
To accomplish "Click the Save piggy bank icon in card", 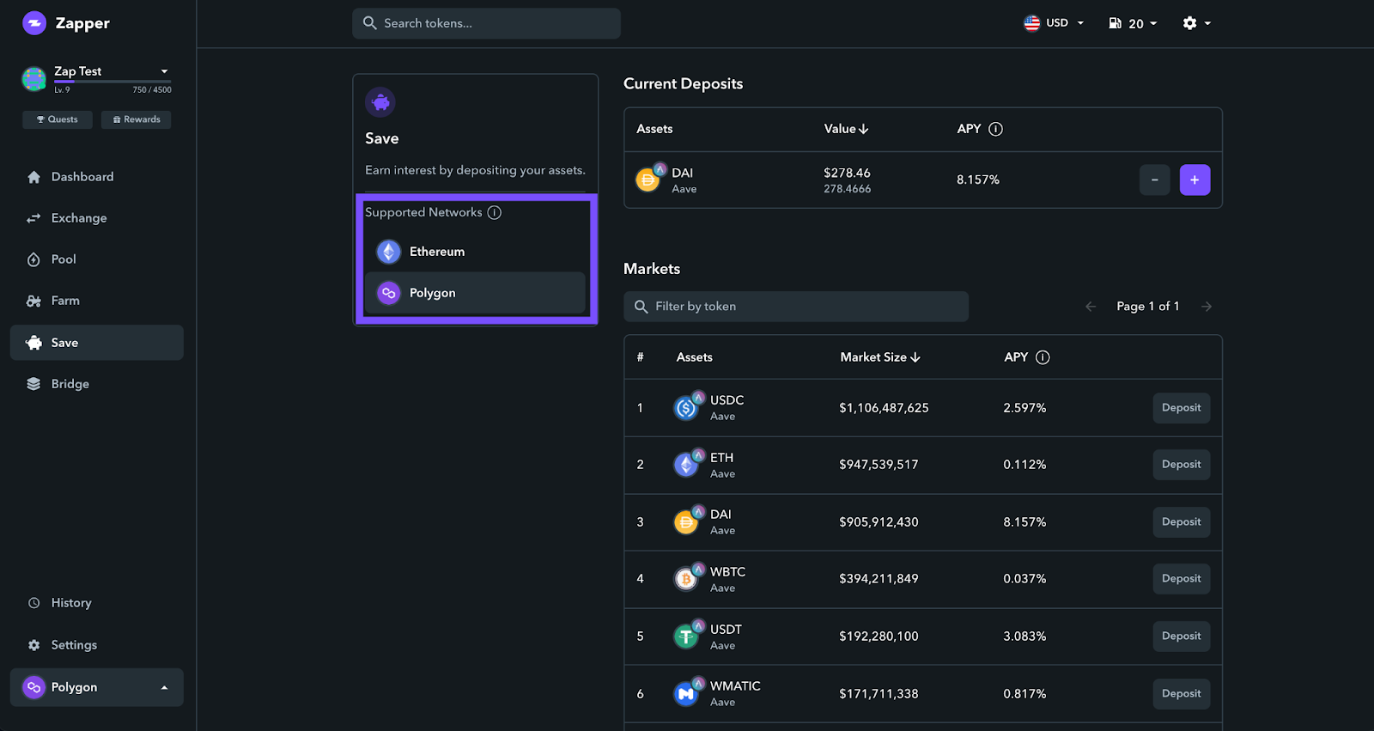I will point(380,102).
